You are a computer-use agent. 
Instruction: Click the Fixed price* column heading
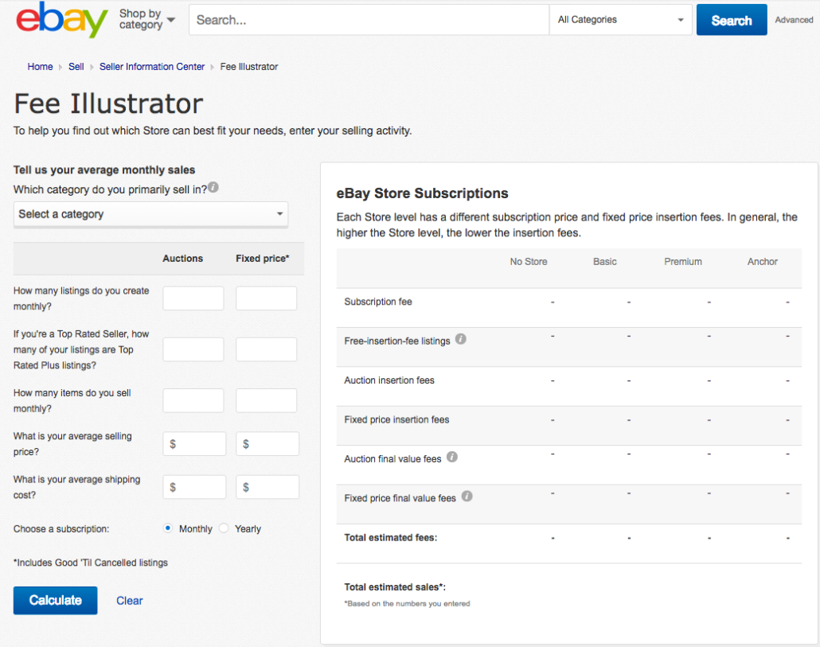[263, 259]
